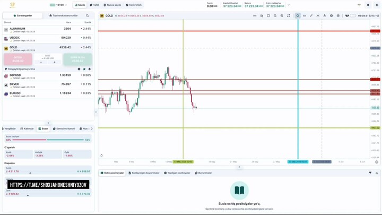The image size is (382, 215).
Task: Set a price alert with the bell icon
Action: coord(90,69)
